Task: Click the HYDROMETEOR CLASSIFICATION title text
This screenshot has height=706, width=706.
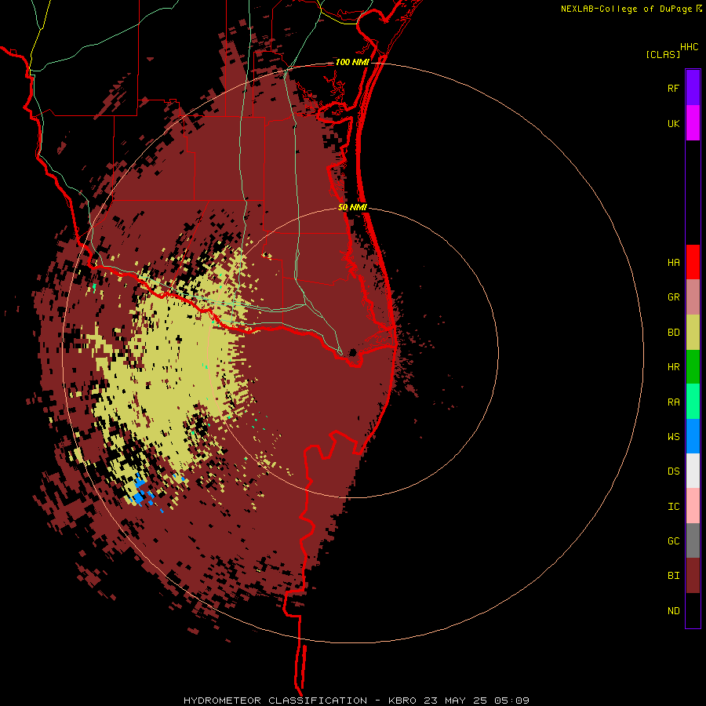Action: [x=275, y=701]
